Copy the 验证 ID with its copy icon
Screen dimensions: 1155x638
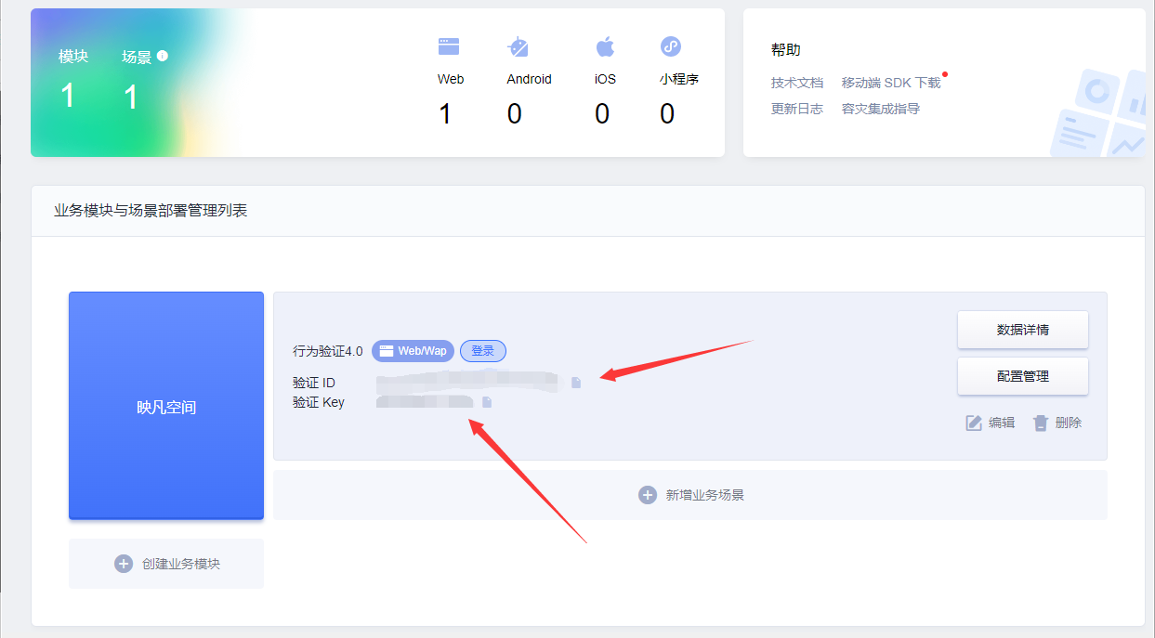tap(577, 381)
